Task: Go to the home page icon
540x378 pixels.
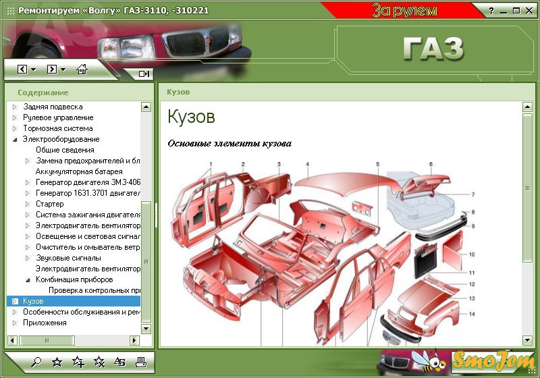Action: (82, 70)
